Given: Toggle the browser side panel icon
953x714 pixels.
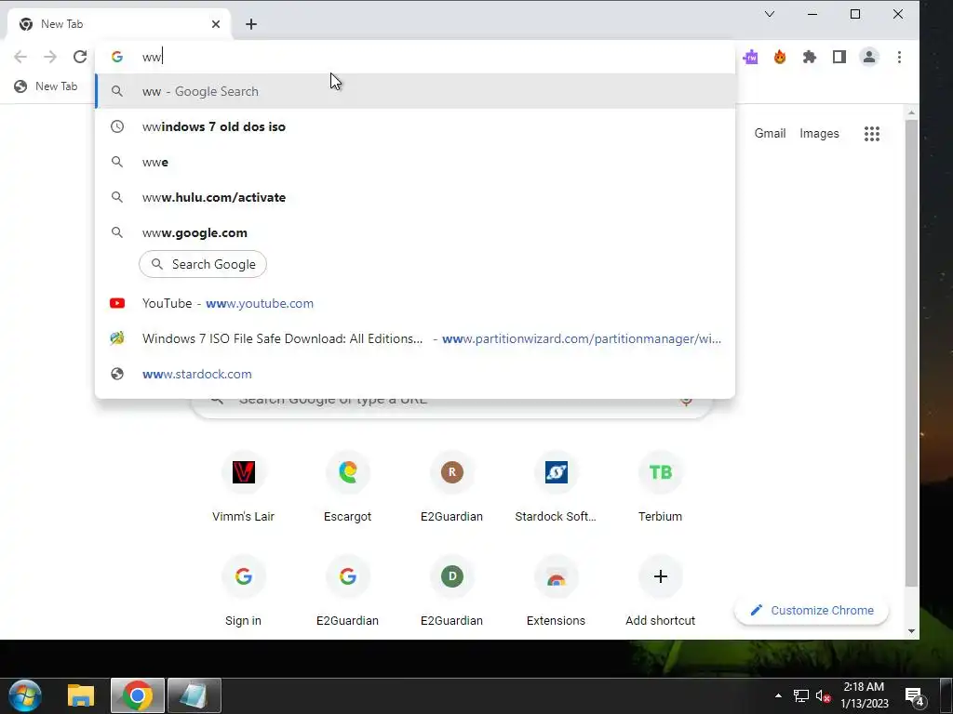Looking at the screenshot, I should pos(839,57).
